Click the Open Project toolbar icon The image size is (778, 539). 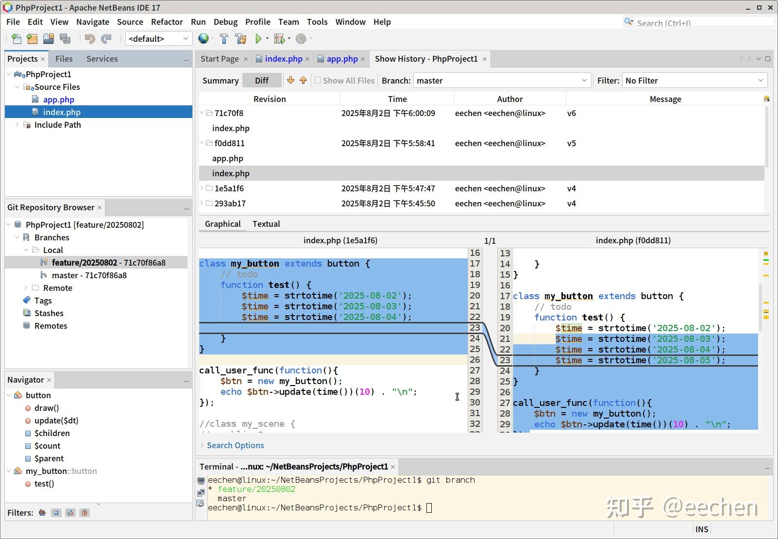click(x=49, y=39)
